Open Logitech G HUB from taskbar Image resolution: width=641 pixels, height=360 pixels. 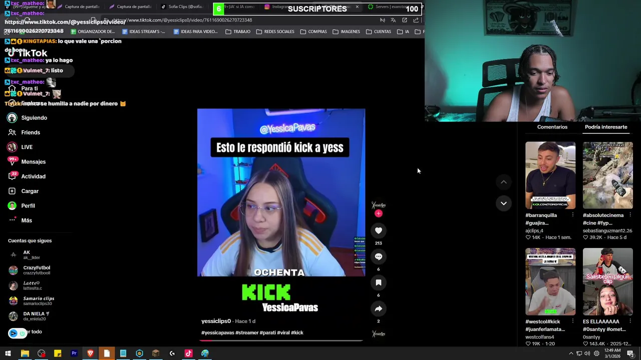(x=172, y=353)
